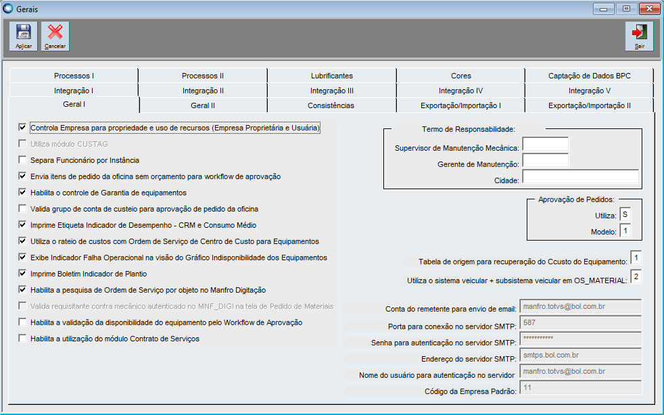664x415 pixels.
Task: Select the Integração V tab
Action: tap(589, 91)
